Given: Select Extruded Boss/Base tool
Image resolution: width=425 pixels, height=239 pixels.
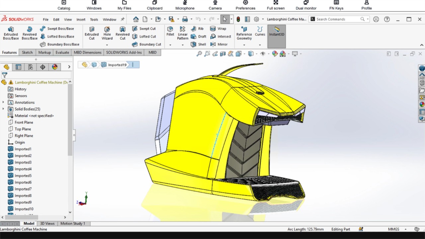Looking at the screenshot, I should (x=11, y=33).
